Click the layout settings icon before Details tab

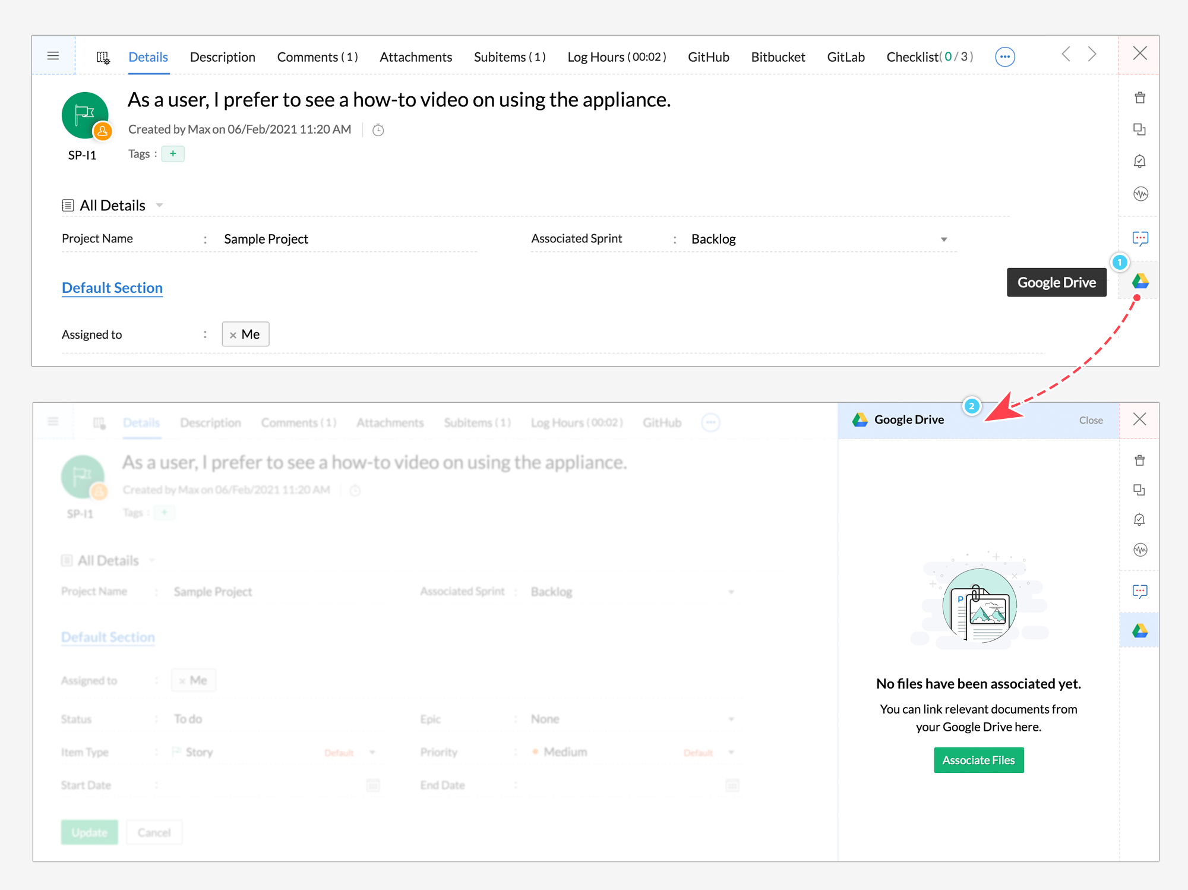(103, 57)
